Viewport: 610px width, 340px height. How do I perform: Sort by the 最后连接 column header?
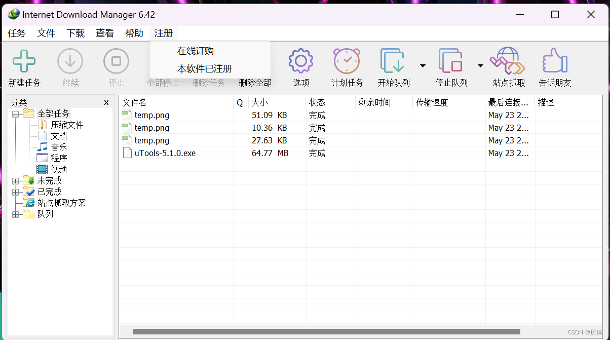click(x=510, y=102)
